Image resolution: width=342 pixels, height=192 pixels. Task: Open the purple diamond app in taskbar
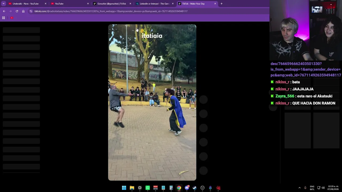point(210,188)
